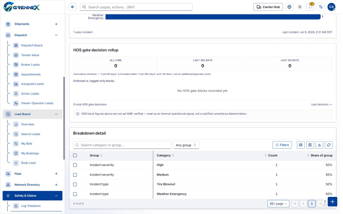The image size is (343, 214).
Task: Go to pagination page 1 button
Action: coord(312,204)
